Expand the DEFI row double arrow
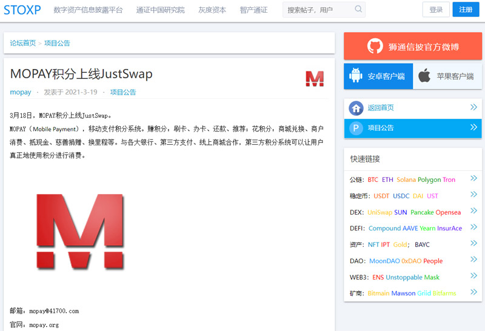Image resolution: width=485 pixels, height=331 pixels. tap(473, 227)
